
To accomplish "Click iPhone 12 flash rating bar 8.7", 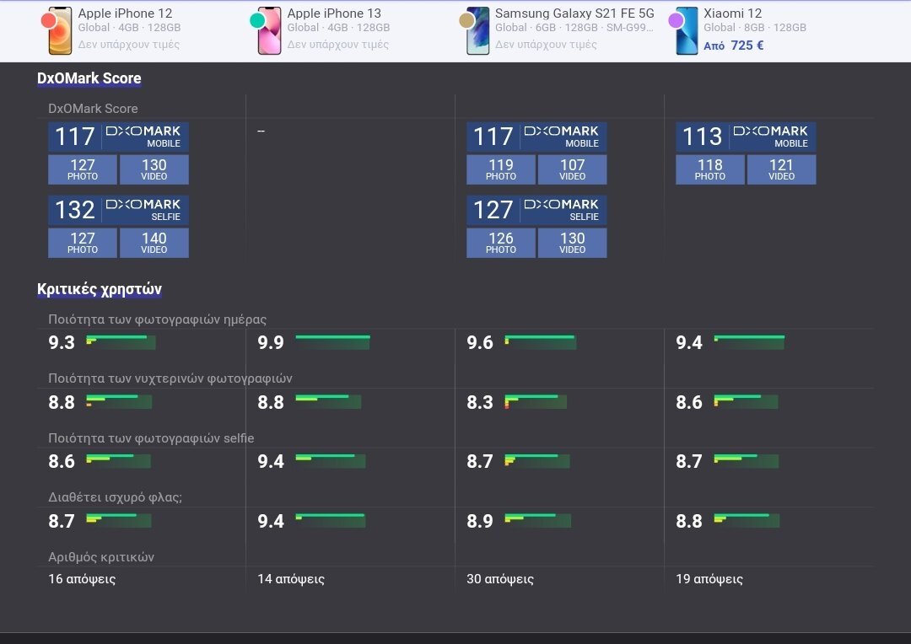I will [x=119, y=521].
